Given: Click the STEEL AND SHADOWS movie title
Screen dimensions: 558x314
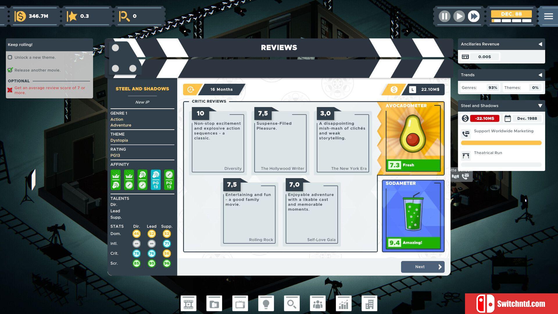Looking at the screenshot, I should click(x=142, y=89).
